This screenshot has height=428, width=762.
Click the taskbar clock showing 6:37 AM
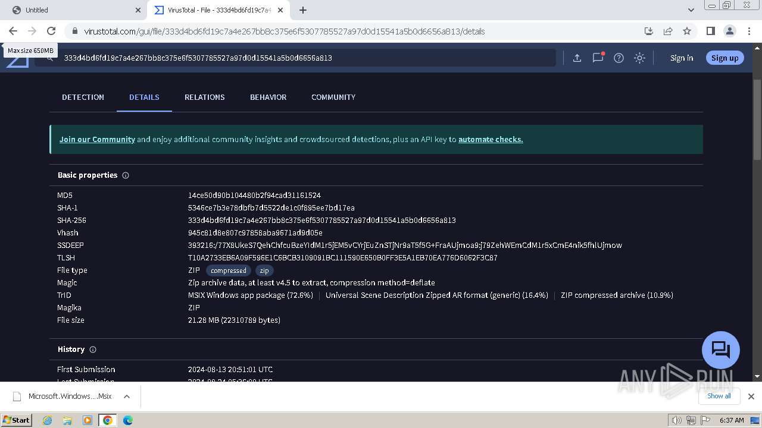(x=732, y=420)
